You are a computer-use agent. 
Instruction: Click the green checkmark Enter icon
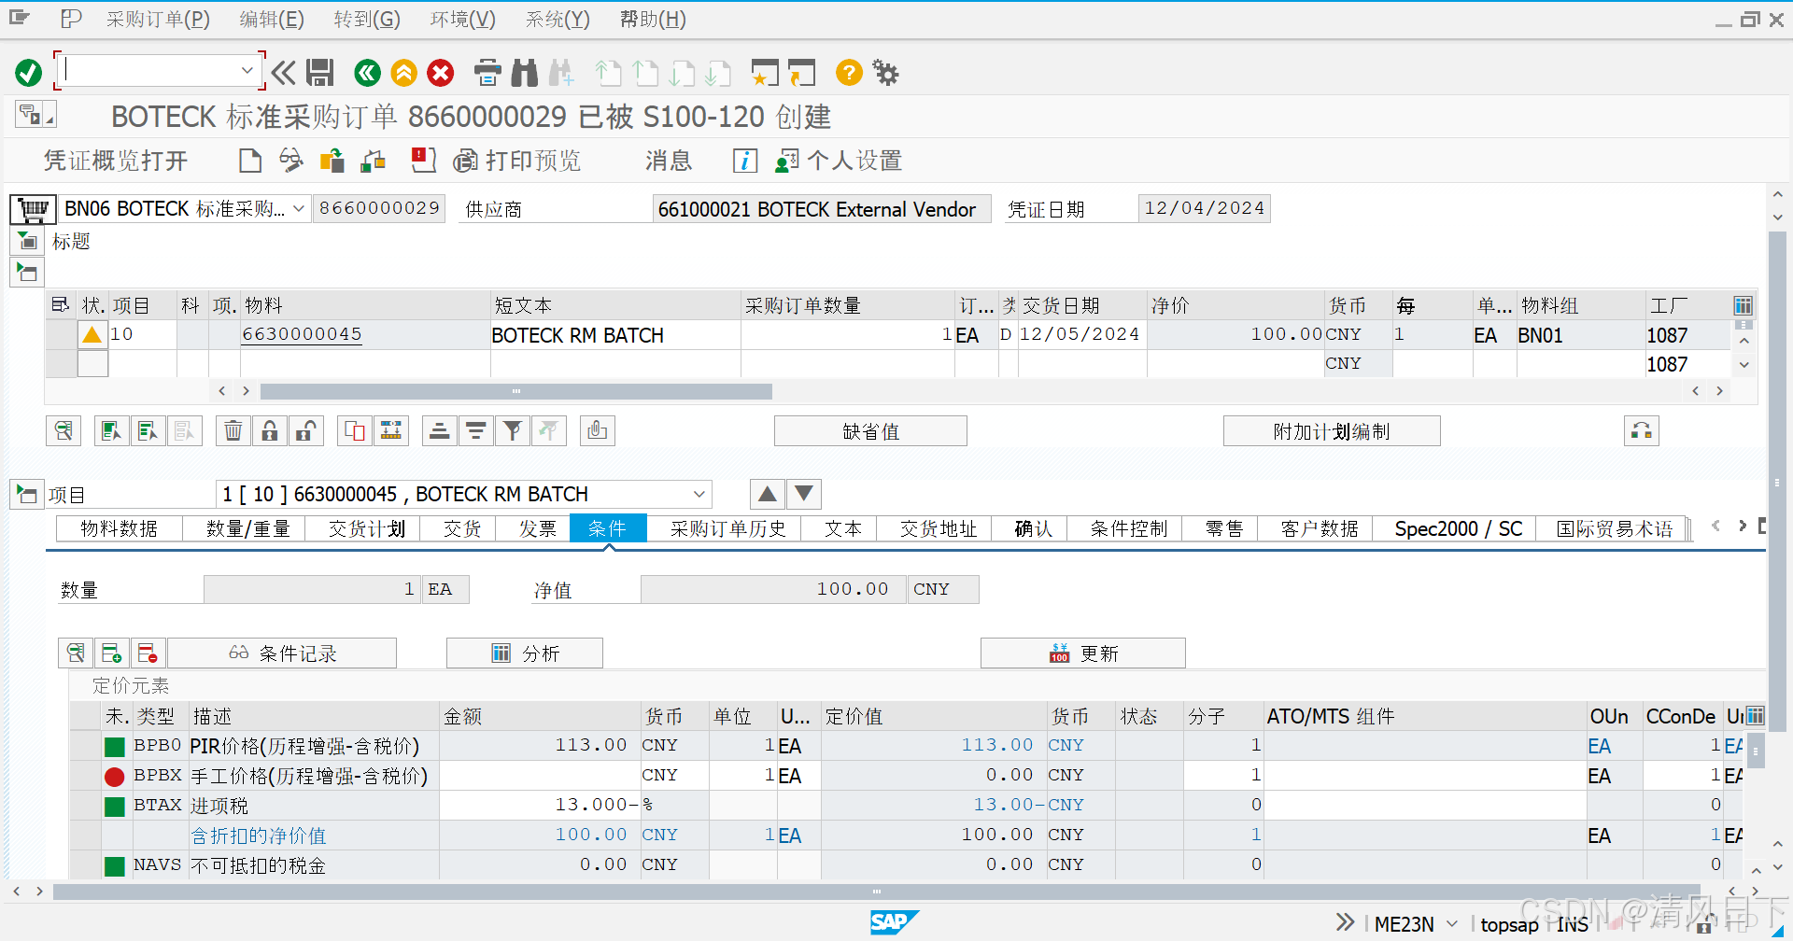tap(29, 73)
